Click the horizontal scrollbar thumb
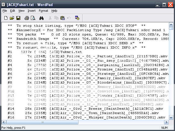The width and height of the screenshot is (175, 131). [42, 122]
